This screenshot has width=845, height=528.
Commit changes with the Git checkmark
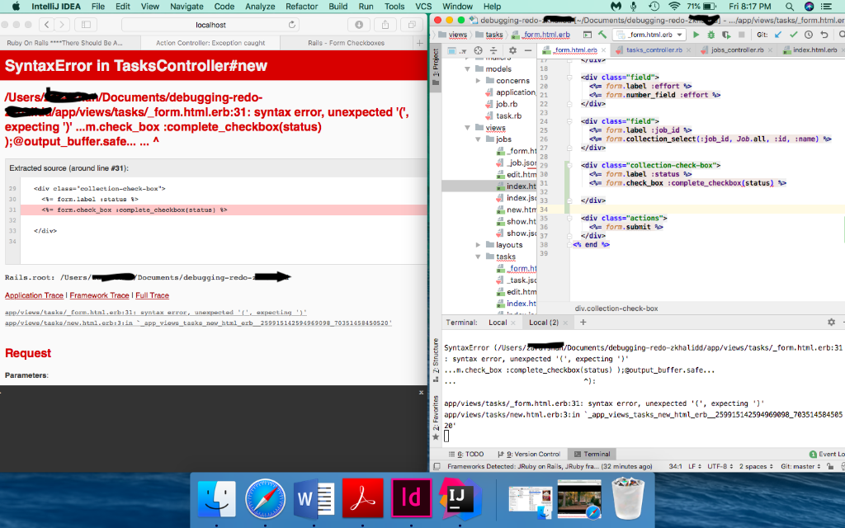click(793, 35)
